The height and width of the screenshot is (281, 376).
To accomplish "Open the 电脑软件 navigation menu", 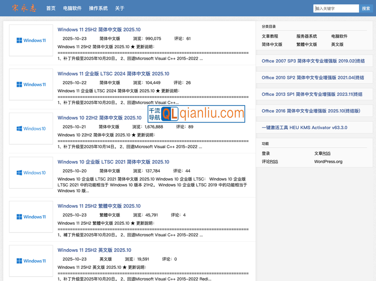I will pos(72,8).
